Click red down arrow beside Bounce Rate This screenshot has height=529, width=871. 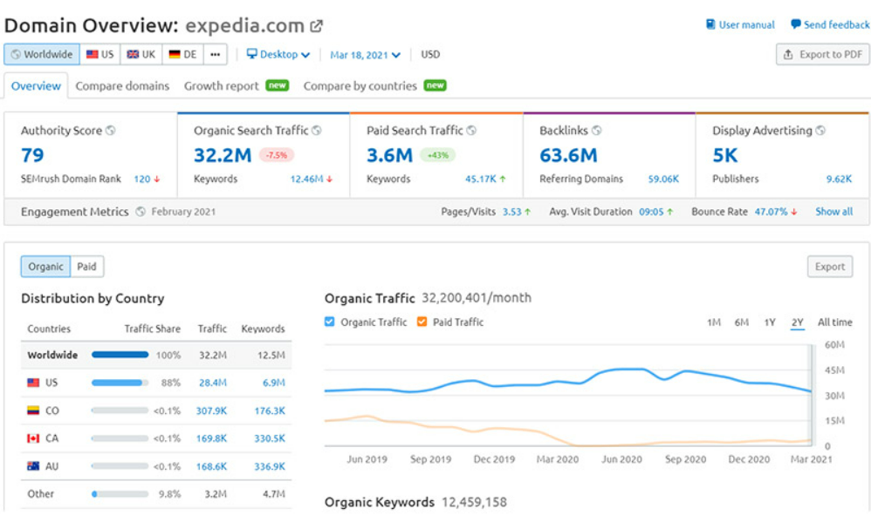point(794,212)
